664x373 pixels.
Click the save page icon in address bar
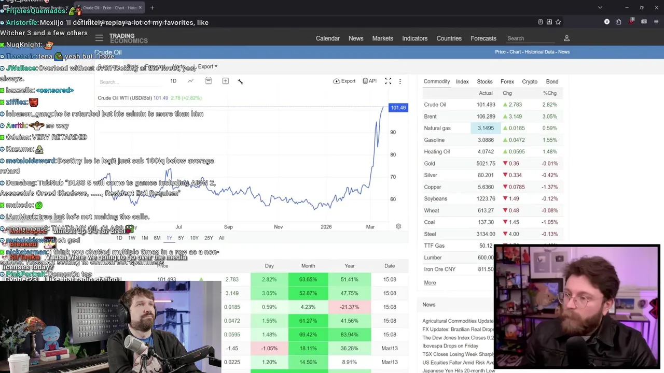549,22
